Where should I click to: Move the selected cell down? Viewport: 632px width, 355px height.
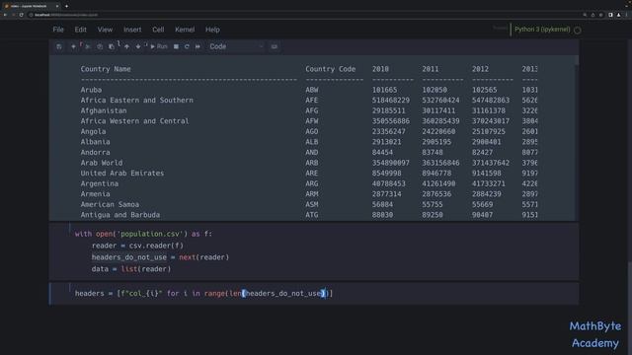138,46
